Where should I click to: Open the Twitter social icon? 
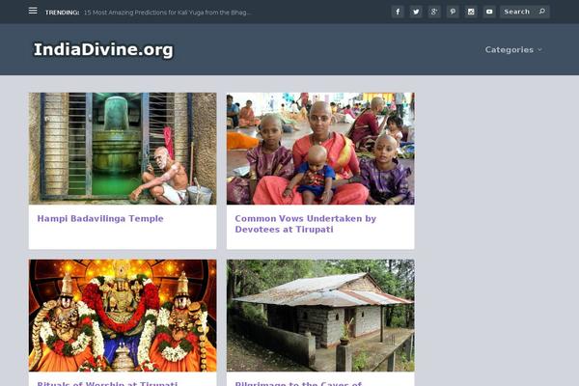(x=416, y=12)
